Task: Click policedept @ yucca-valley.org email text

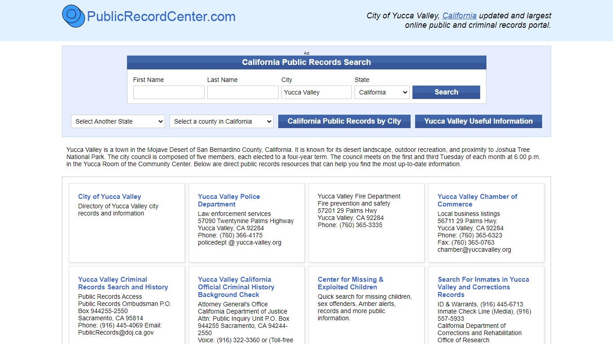Action: point(240,242)
